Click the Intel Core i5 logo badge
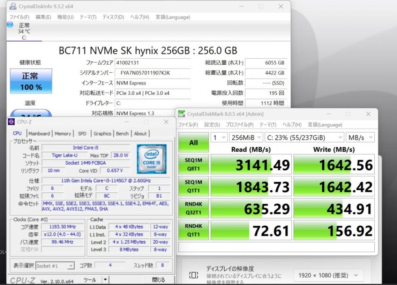The height and width of the screenshot is (285, 397). [152, 159]
